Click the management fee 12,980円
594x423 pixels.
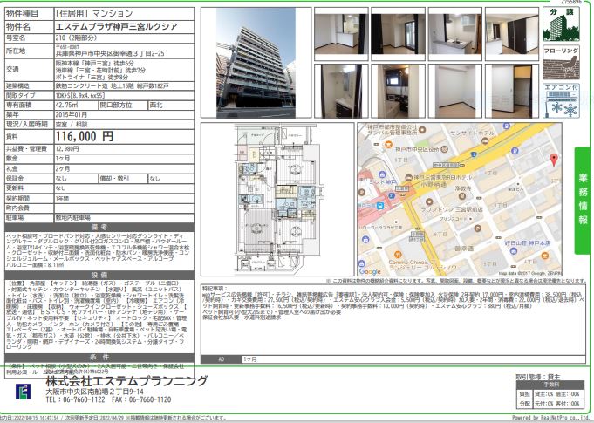[67, 149]
